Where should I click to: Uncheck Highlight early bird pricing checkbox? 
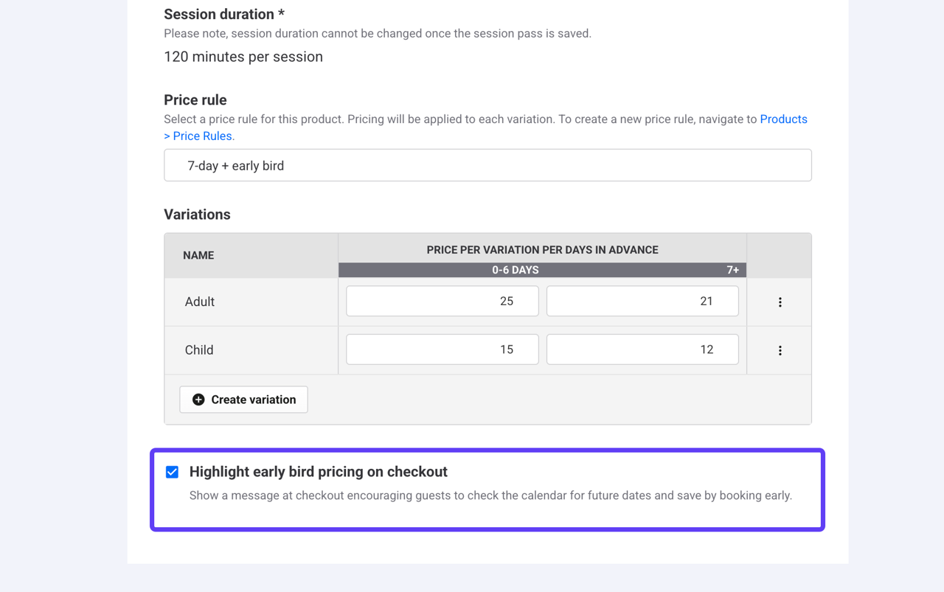point(172,472)
